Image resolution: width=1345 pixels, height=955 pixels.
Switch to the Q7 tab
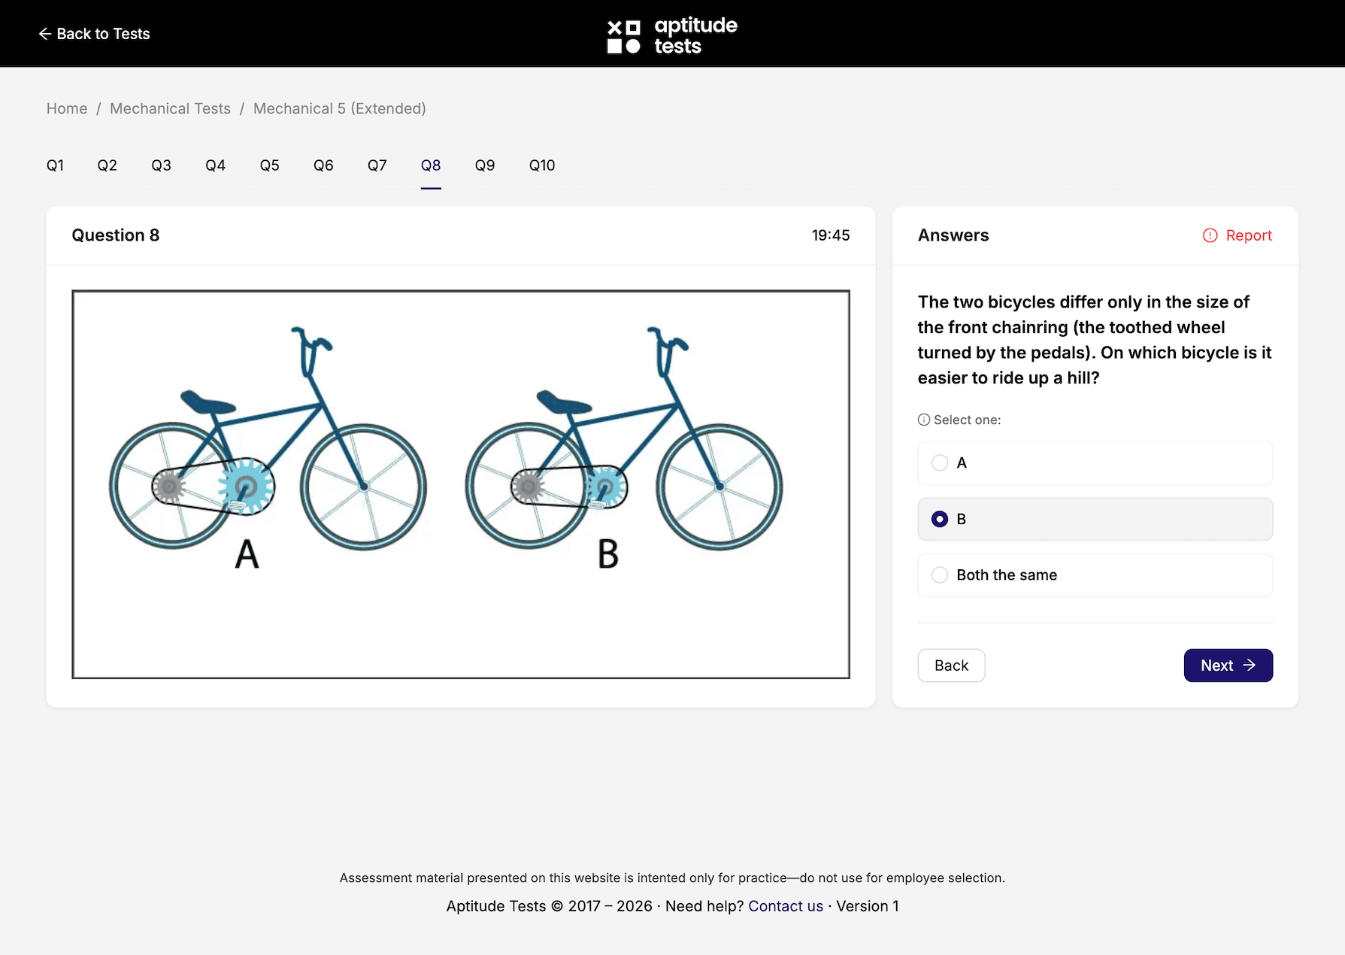click(x=377, y=165)
